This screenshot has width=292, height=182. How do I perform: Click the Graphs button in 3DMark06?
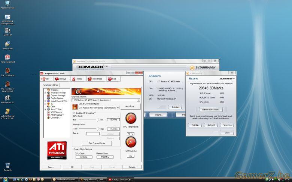coord(158,114)
